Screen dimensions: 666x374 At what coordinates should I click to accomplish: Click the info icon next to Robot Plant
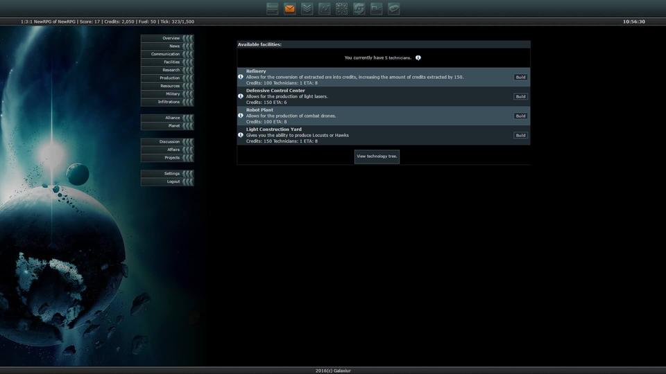coord(241,116)
